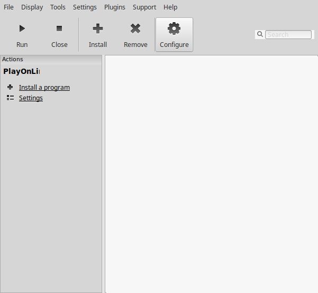Open the Display menu
This screenshot has width=318, height=293.
pyautogui.click(x=32, y=7)
